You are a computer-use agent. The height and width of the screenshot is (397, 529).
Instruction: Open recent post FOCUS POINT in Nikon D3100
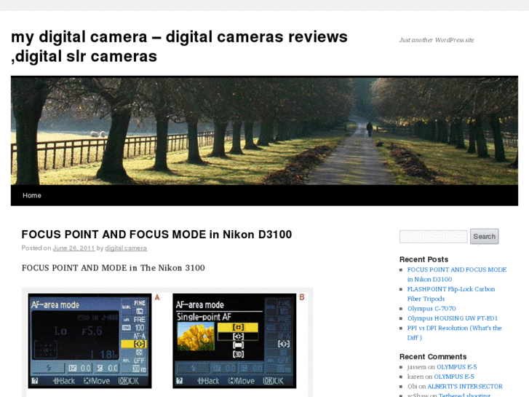[x=456, y=274]
